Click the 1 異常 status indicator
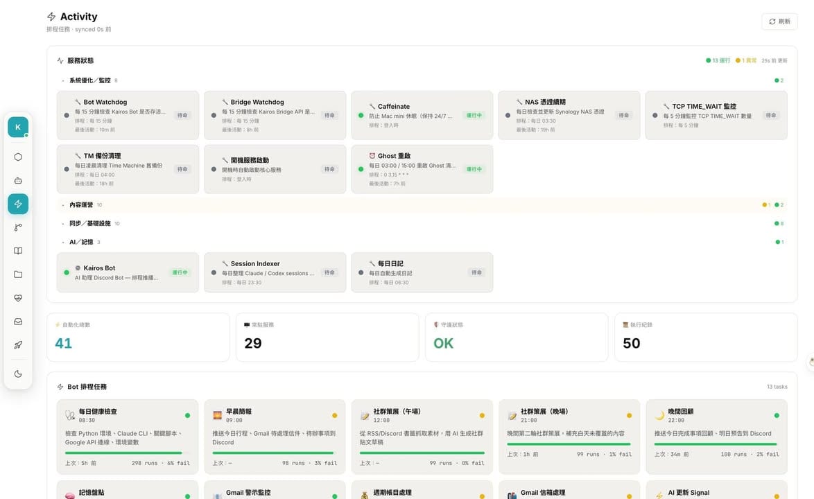814x499 pixels. click(746, 61)
